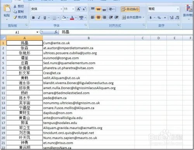Screen dimensions: 194x150
Task: Expand merge and center dropdown arrow
Action: tap(143, 17)
